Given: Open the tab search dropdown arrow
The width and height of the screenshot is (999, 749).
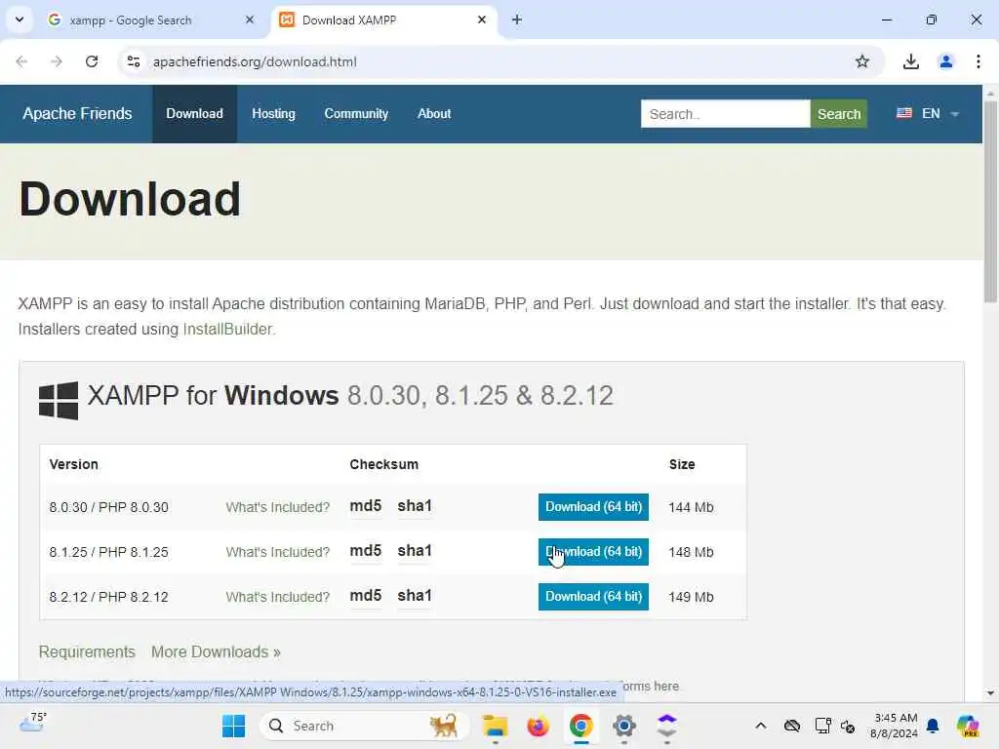Looking at the screenshot, I should click(20, 20).
